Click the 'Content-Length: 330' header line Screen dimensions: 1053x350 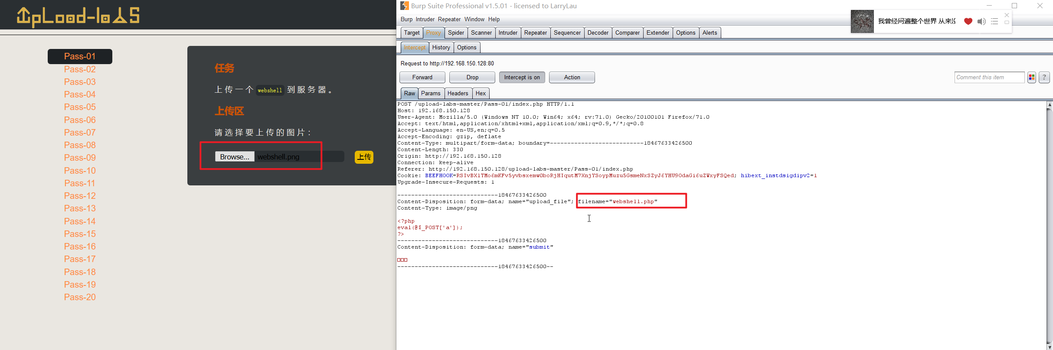pyautogui.click(x=430, y=149)
